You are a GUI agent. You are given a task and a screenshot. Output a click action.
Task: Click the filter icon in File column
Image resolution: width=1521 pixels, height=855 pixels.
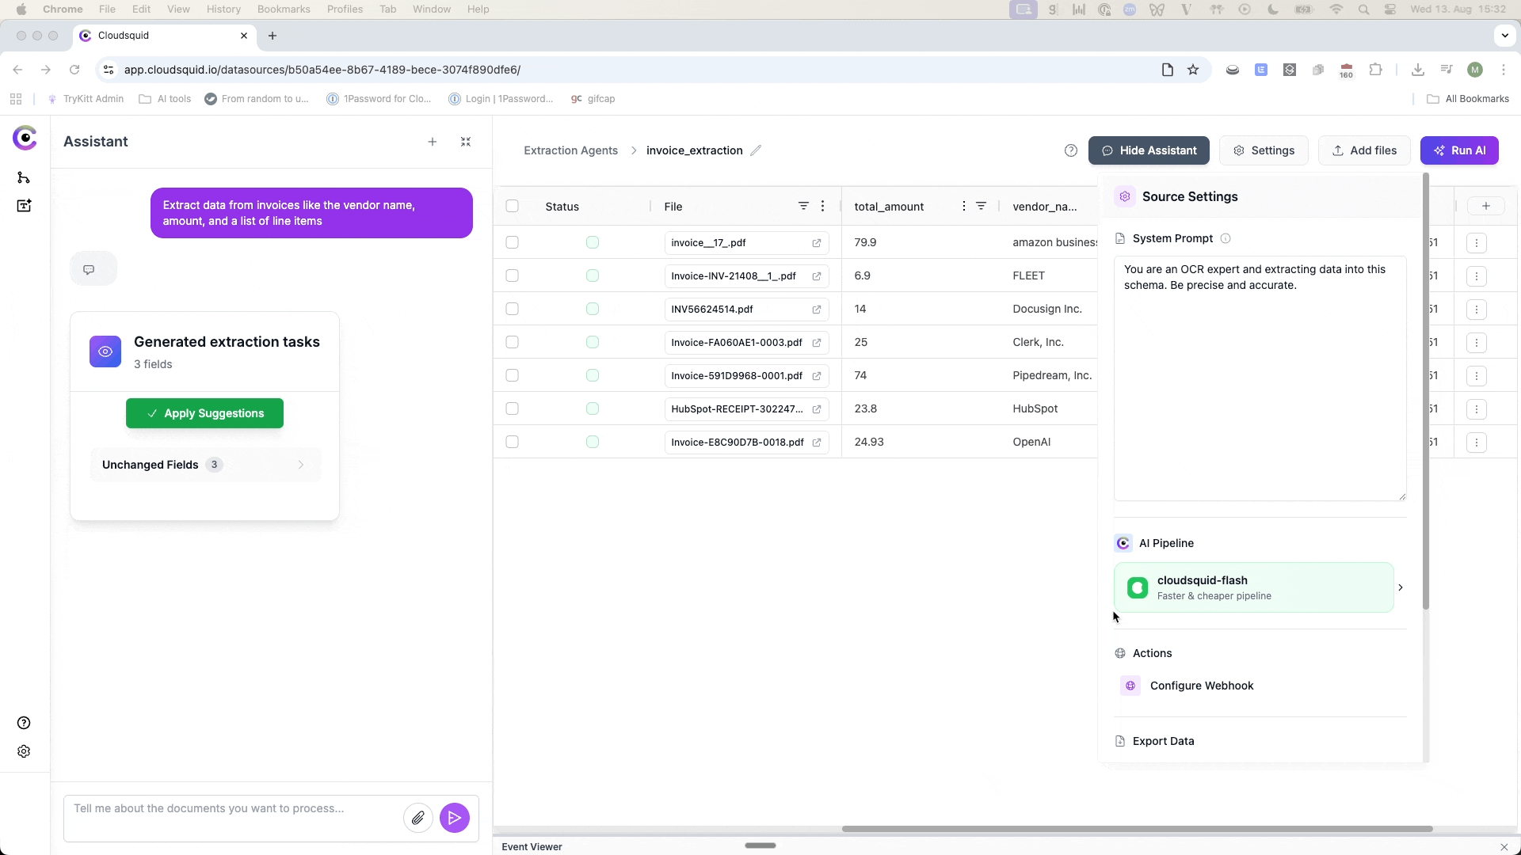click(x=803, y=206)
